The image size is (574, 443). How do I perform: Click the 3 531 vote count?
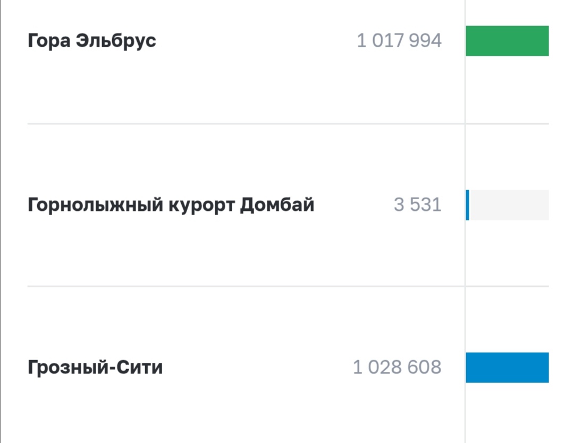(x=418, y=205)
